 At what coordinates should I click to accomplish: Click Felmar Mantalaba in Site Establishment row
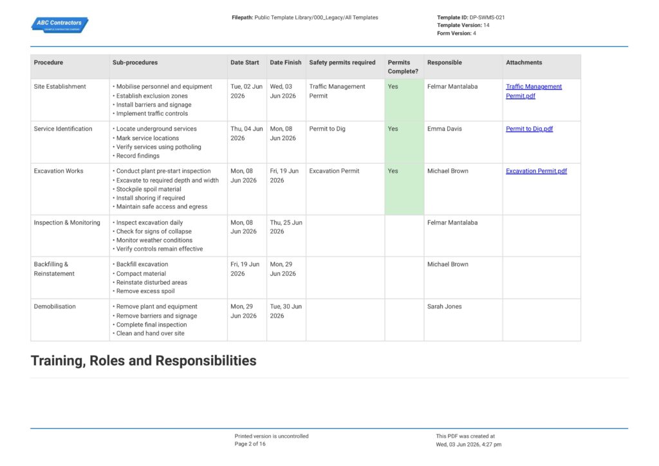(452, 87)
